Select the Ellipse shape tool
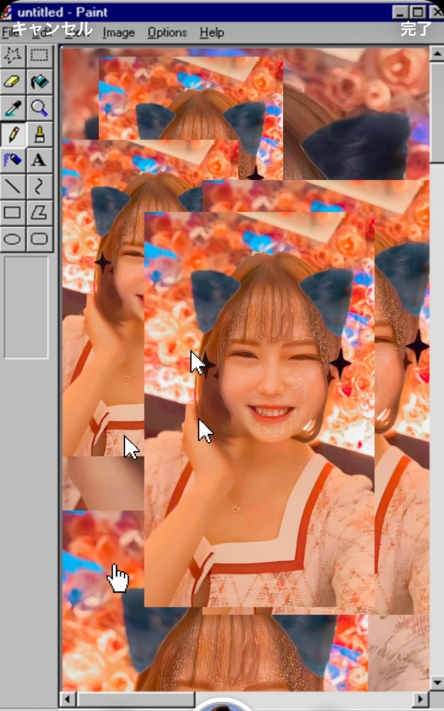This screenshot has height=711, width=444. (13, 238)
